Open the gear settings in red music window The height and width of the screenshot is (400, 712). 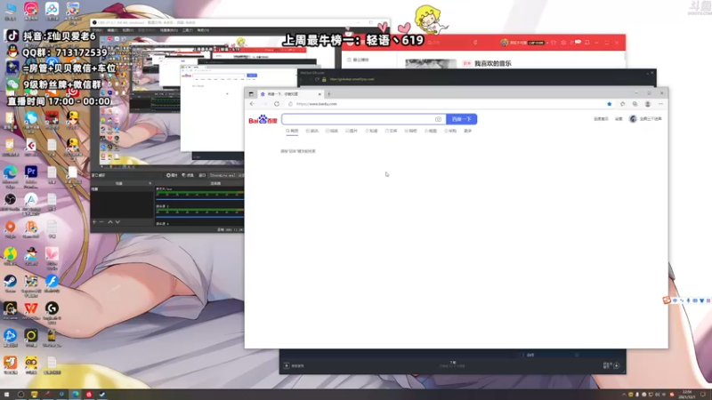(563, 43)
